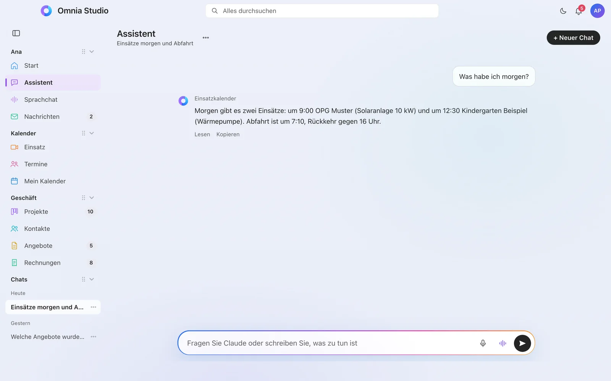This screenshot has height=381, width=611.
Task: Open Angebote list
Action: coord(53,246)
